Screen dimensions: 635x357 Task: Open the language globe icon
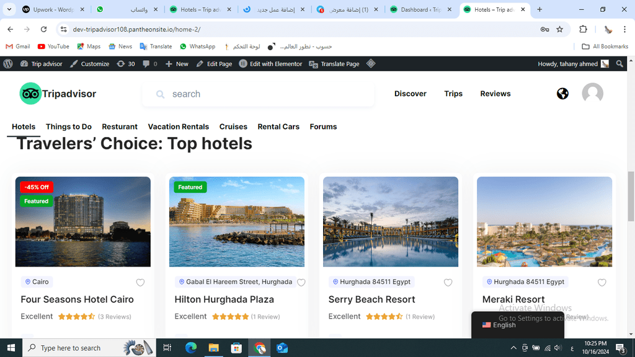(562, 94)
